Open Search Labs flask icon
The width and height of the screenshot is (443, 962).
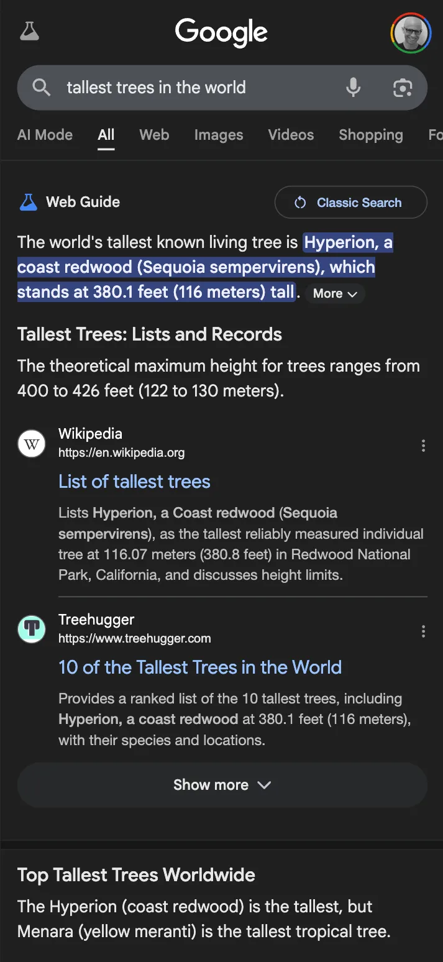point(29,31)
